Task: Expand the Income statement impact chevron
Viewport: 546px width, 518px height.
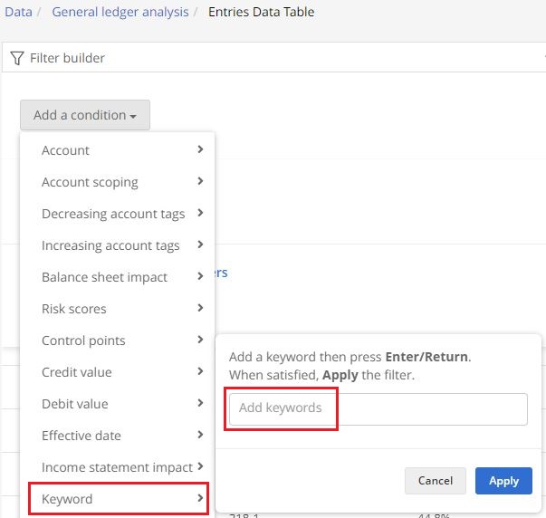Action: pyautogui.click(x=200, y=466)
